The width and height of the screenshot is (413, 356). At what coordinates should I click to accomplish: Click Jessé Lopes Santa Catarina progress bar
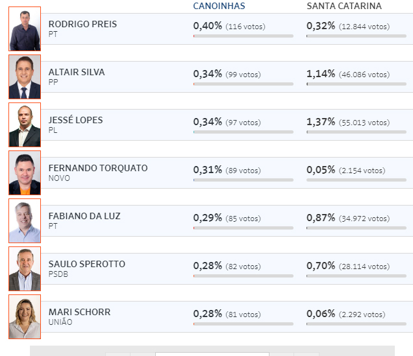coord(357,132)
